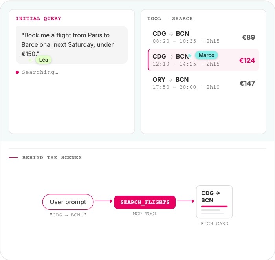The width and height of the screenshot is (275, 260).
Task: Select the ORY to BCN 17:50 flight
Action: click(x=203, y=83)
